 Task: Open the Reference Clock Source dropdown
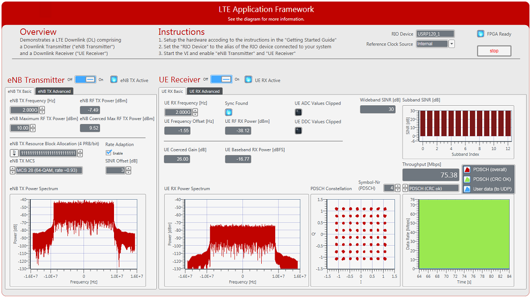pyautogui.click(x=452, y=44)
